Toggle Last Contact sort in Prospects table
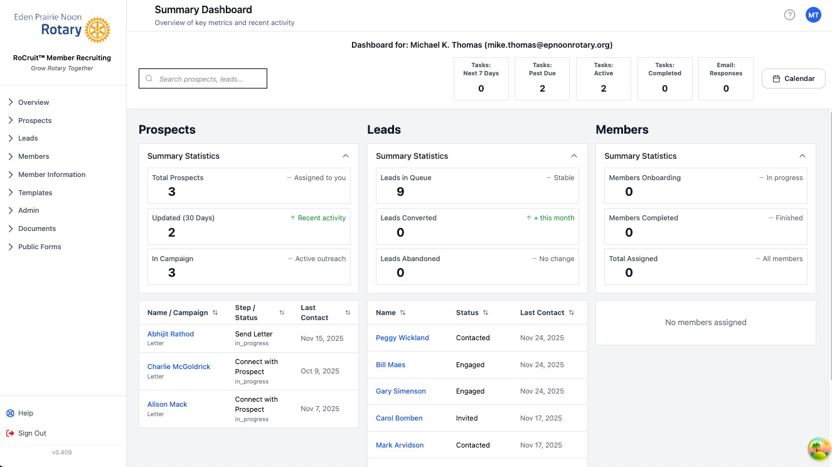 348,313
